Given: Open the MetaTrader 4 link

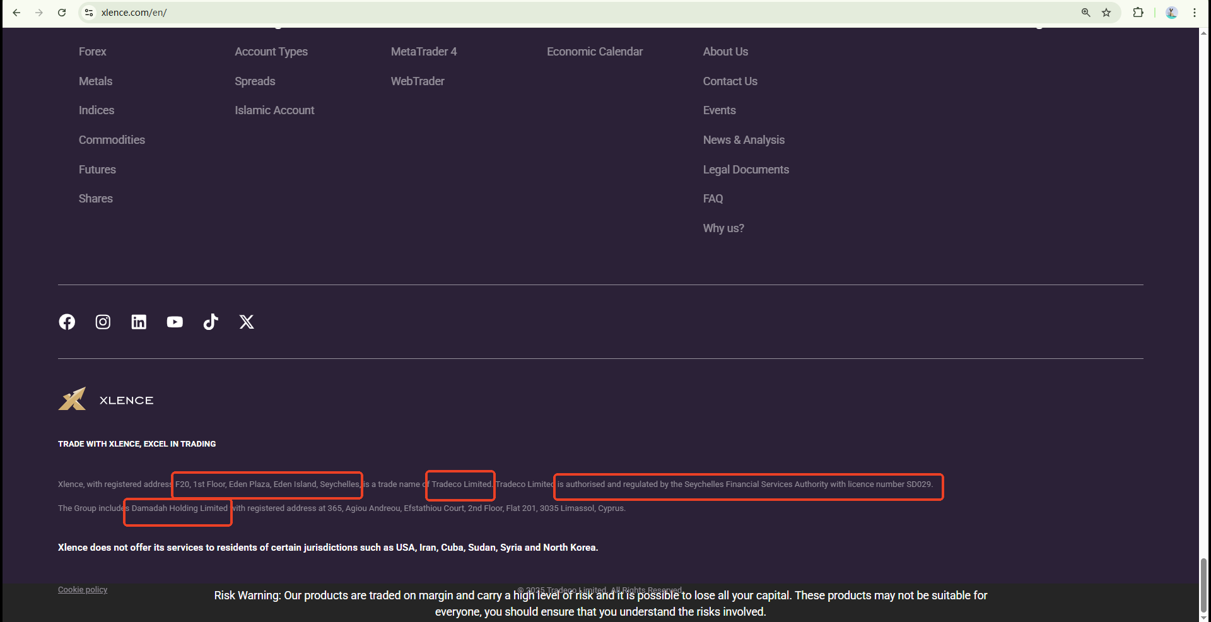Looking at the screenshot, I should click(423, 52).
